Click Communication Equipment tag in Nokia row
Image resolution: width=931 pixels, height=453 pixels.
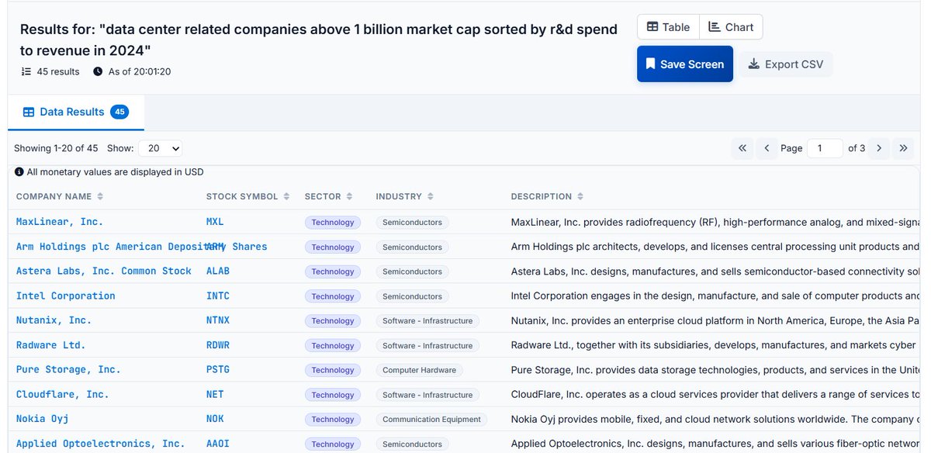[431, 420]
